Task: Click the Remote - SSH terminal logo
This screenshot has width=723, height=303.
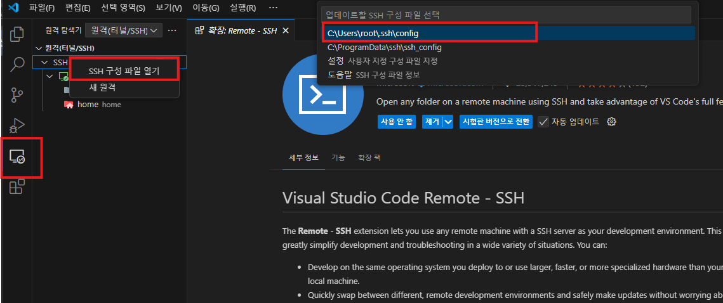Action: coord(322,95)
